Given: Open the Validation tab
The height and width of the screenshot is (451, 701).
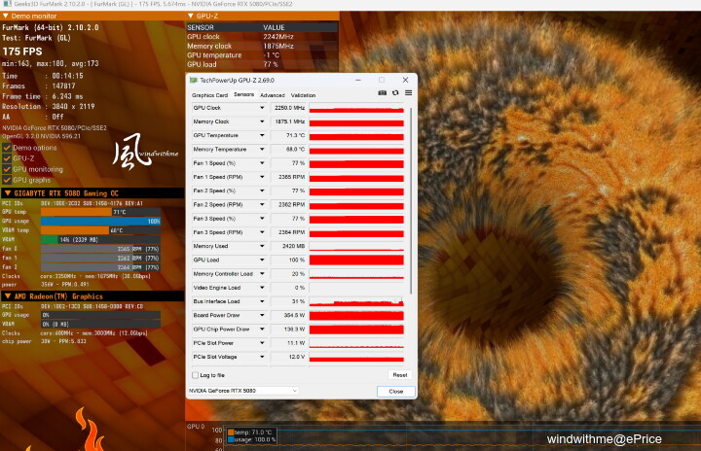Looking at the screenshot, I should [303, 95].
